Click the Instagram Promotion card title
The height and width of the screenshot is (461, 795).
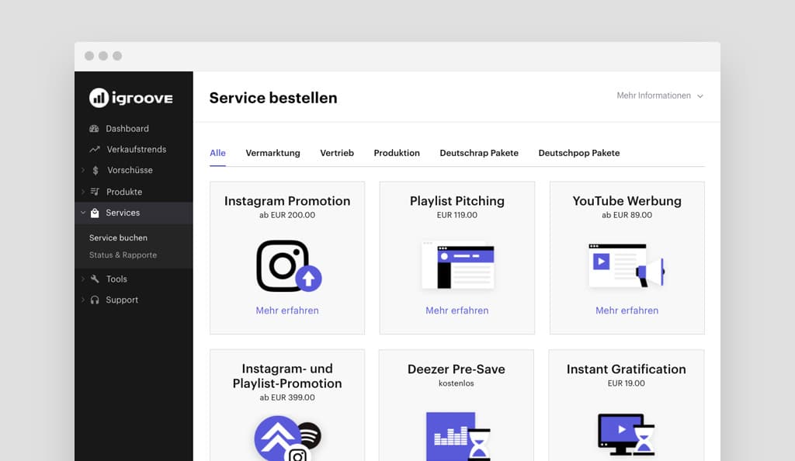pyautogui.click(x=287, y=201)
